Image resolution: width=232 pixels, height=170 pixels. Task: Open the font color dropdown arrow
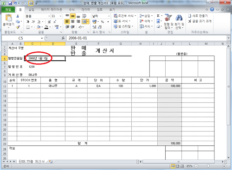(x=50, y=27)
